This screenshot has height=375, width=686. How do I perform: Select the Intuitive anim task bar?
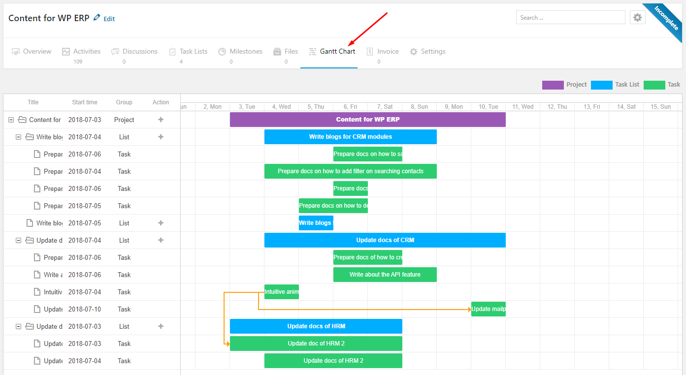coord(282,292)
